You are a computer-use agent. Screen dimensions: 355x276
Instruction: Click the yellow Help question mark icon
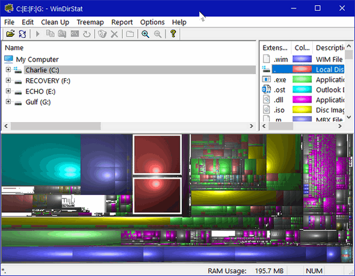(173, 34)
